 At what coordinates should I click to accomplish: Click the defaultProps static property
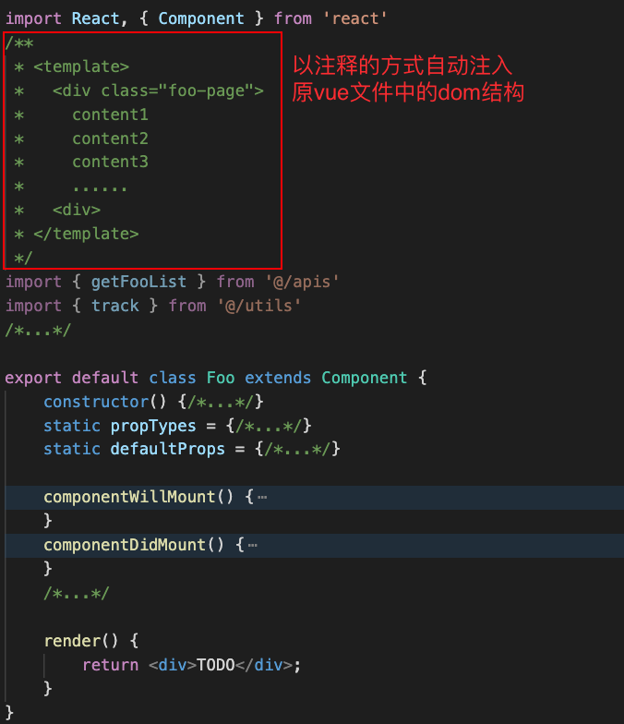coord(167,449)
